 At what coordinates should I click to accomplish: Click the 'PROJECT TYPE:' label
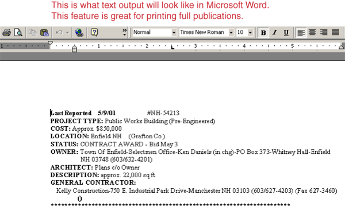(x=76, y=121)
